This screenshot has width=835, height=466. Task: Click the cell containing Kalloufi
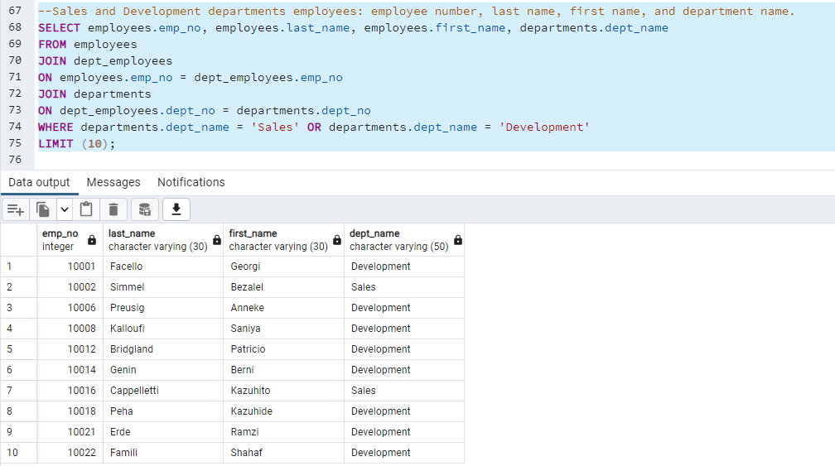[163, 329]
